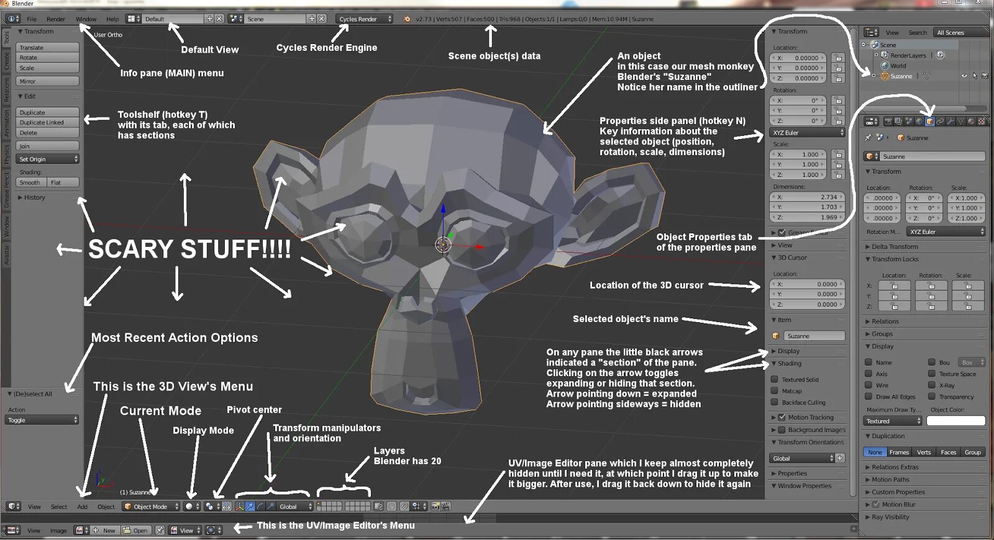Open the Object Mode dropdown
The height and width of the screenshot is (540, 994).
(x=151, y=506)
